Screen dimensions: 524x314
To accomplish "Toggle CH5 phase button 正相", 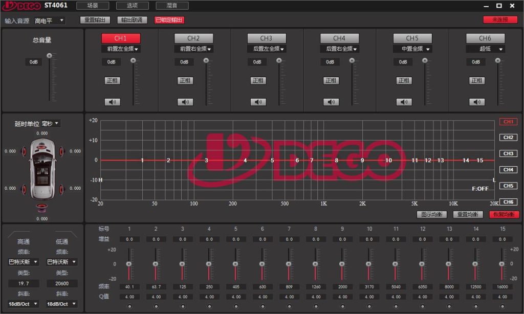I will coord(404,80).
